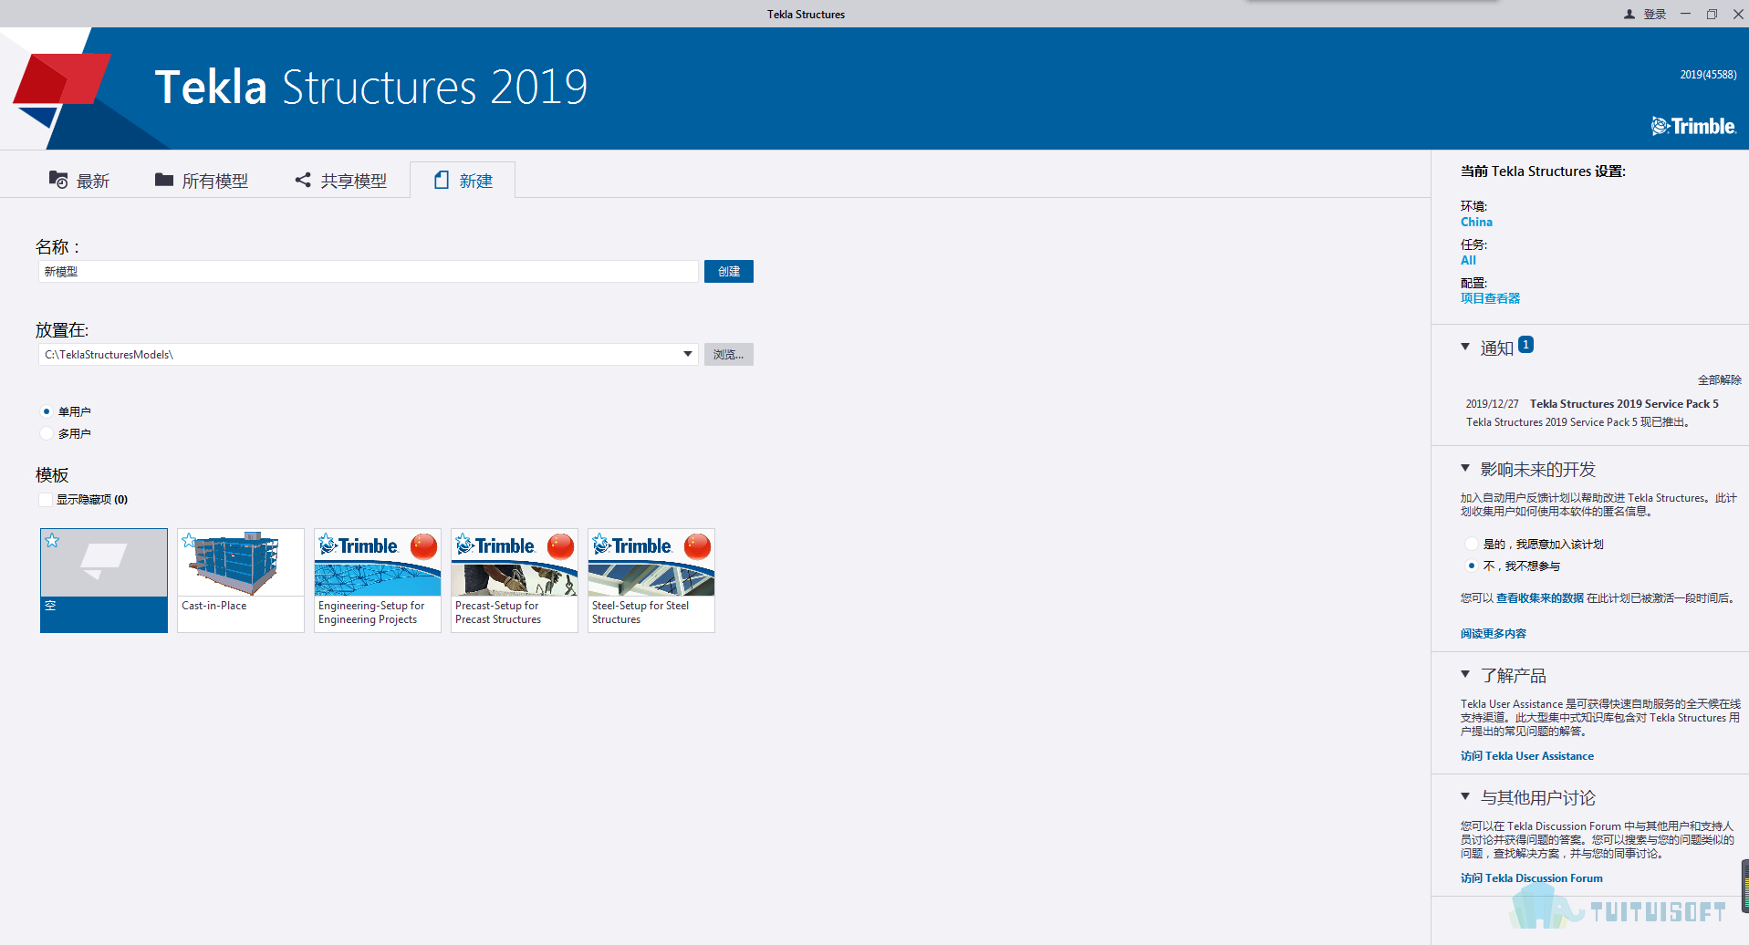
Task: Click the user login person icon
Action: click(1629, 15)
